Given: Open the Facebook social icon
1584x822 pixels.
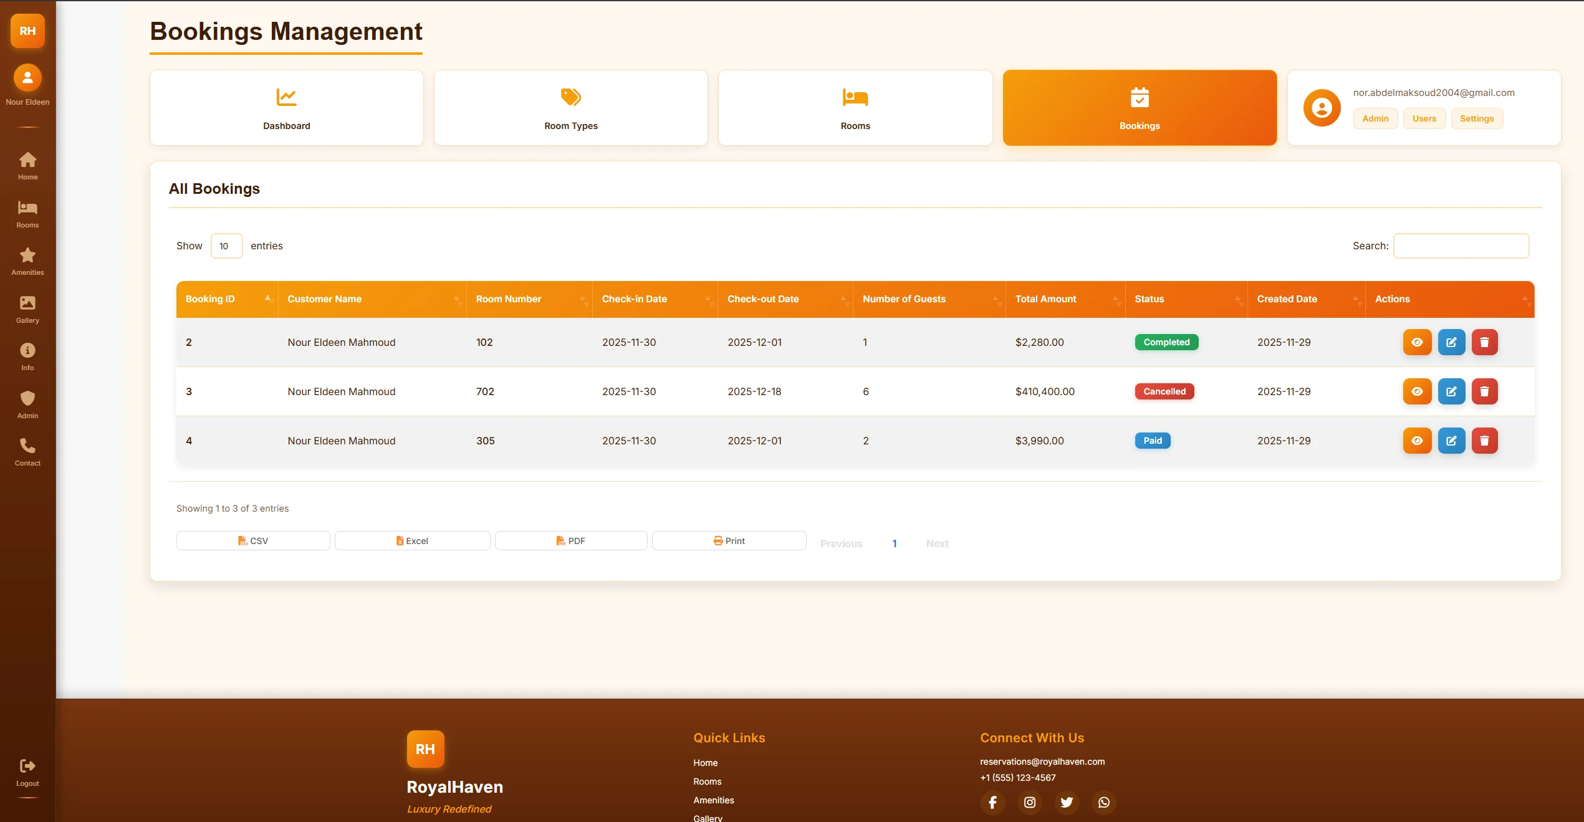Looking at the screenshot, I should coord(992,802).
